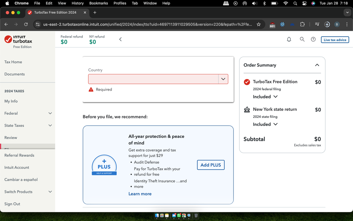
Task: Open the help question mark icon
Action: click(313, 39)
